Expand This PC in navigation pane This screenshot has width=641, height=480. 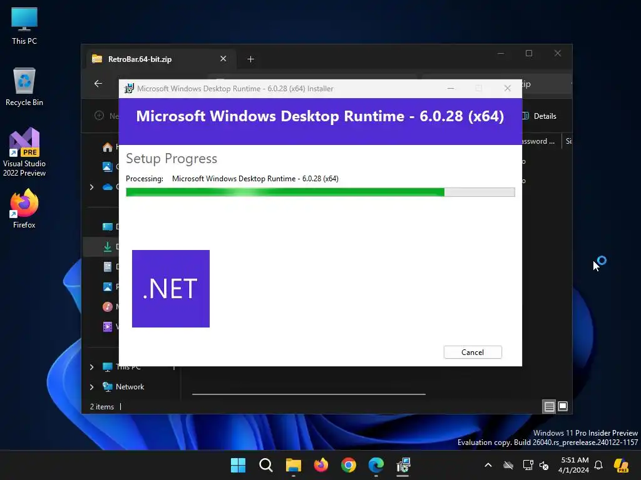coord(91,367)
